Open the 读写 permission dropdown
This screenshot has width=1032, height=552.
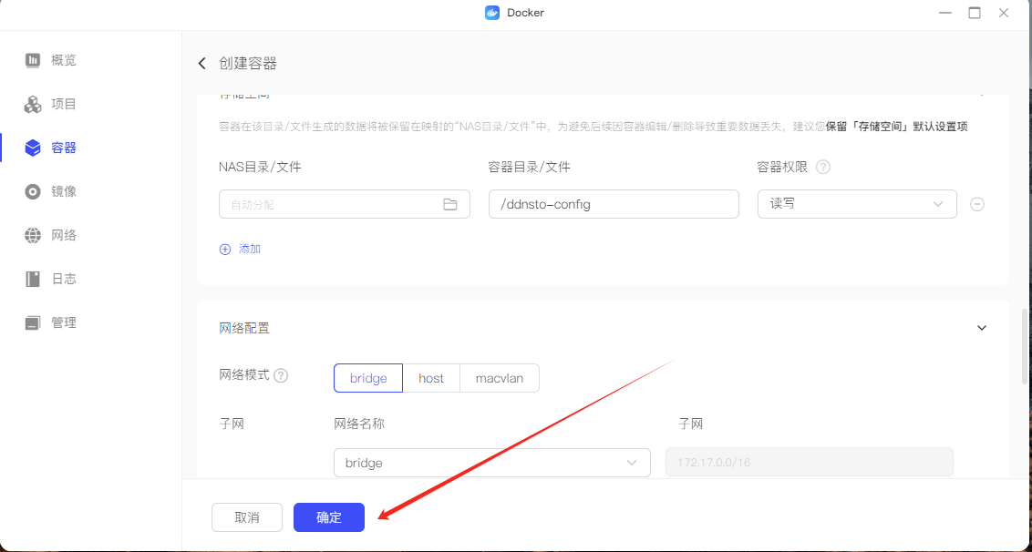[x=857, y=205]
